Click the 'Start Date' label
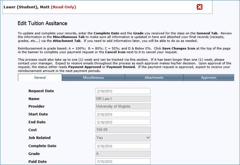The image size is (240, 165). pos(38,114)
